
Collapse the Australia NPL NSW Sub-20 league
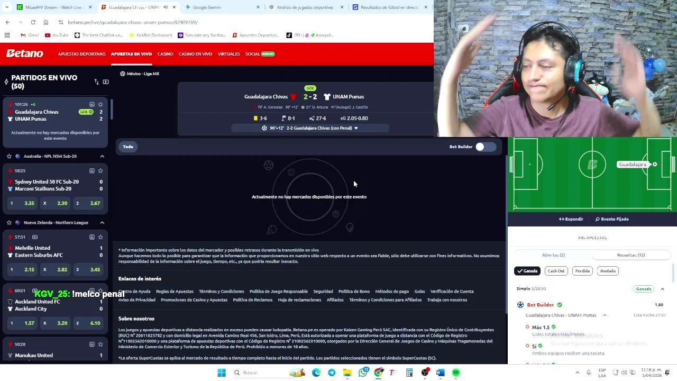click(x=102, y=156)
